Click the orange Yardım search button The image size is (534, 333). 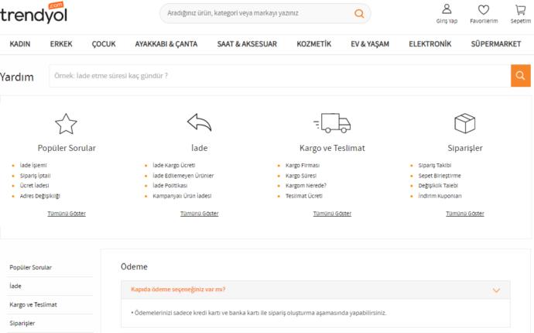(520, 75)
